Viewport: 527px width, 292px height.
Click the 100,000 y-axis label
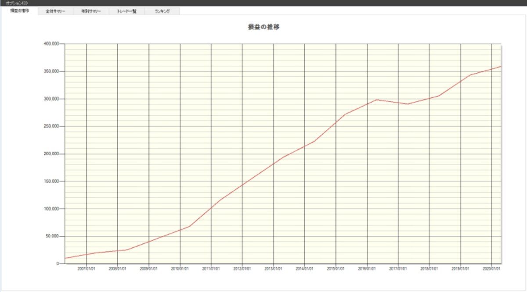coord(51,209)
